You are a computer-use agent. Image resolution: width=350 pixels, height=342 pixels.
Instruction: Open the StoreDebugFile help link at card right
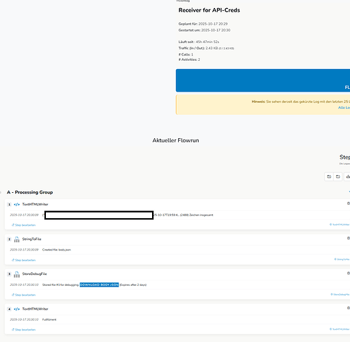pos(340,294)
